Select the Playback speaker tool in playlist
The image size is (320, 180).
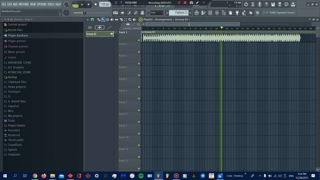point(134,19)
